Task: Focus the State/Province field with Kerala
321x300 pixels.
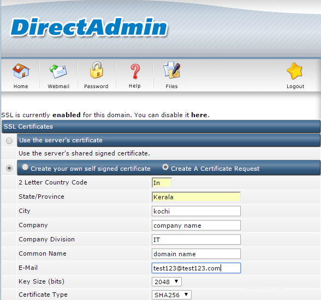Action: pyautogui.click(x=196, y=197)
